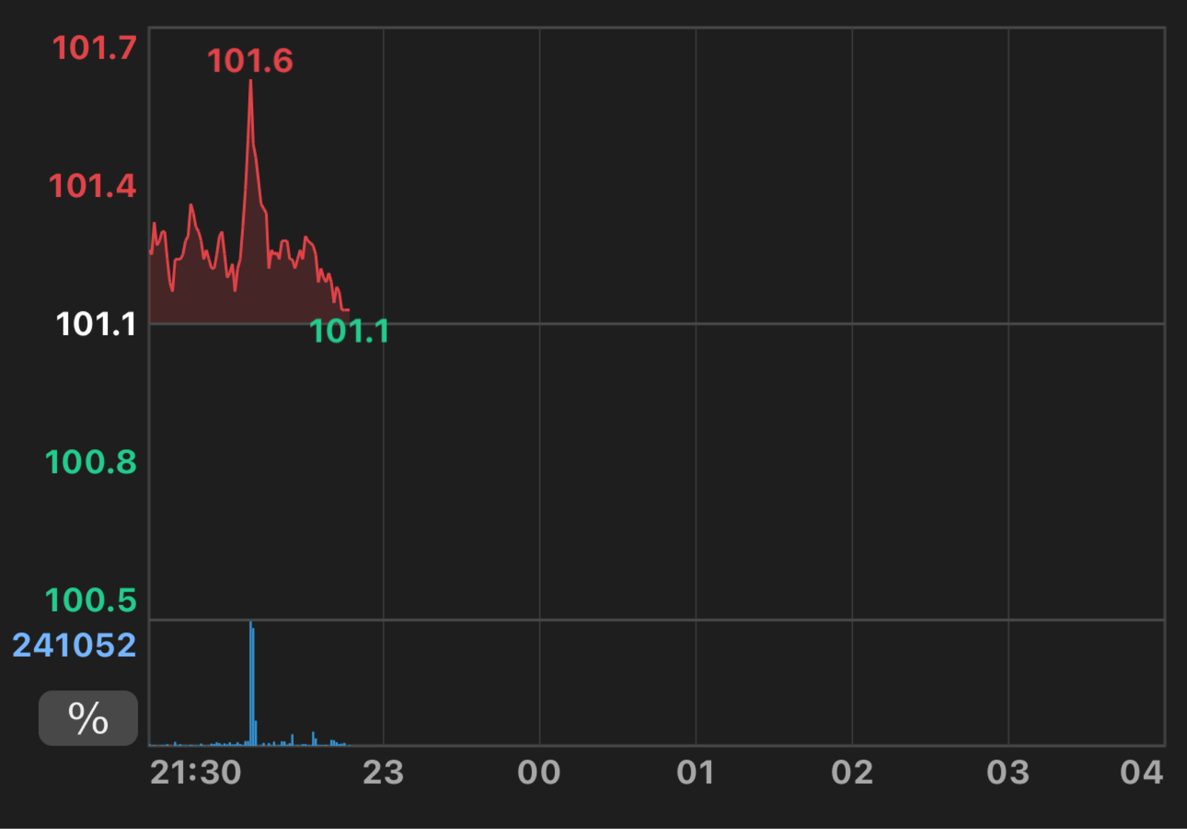Click the 01 hour time marker
Screen dimensions: 1187x829
pyautogui.click(x=695, y=773)
